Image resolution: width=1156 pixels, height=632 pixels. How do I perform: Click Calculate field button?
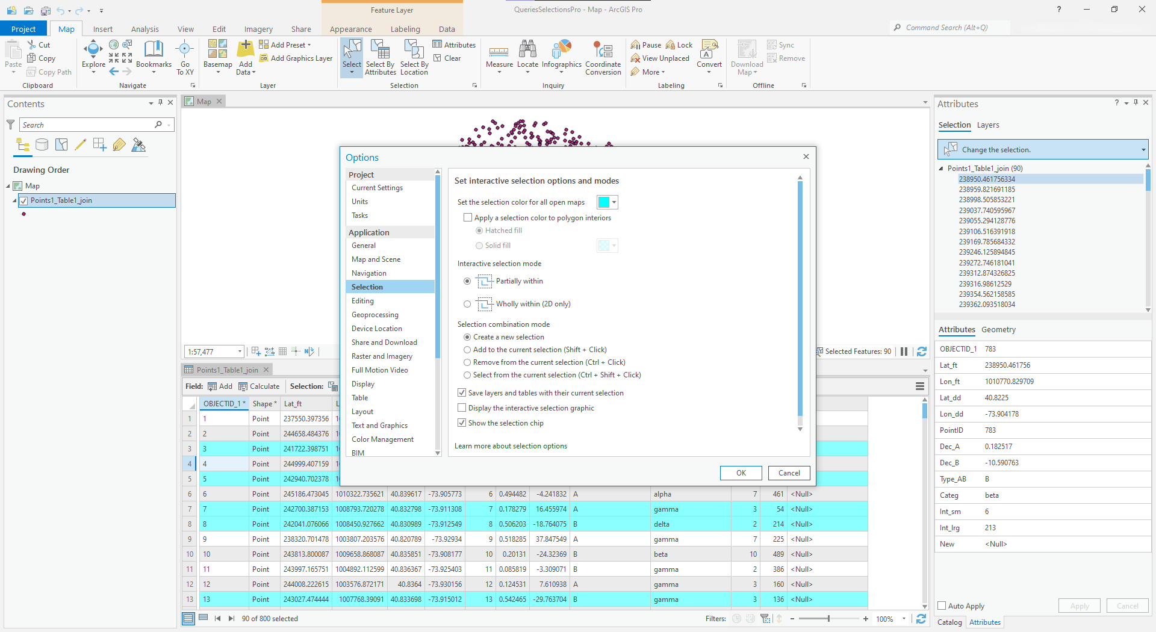pyautogui.click(x=259, y=386)
